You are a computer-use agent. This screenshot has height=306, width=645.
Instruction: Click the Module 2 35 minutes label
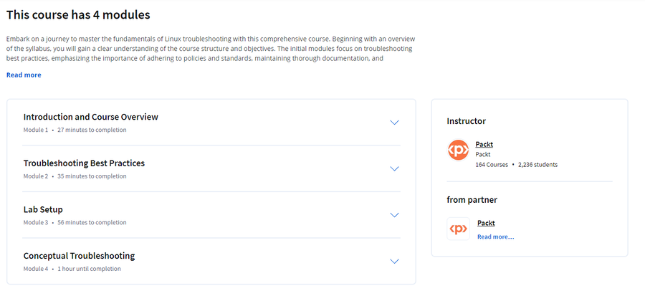pos(75,176)
